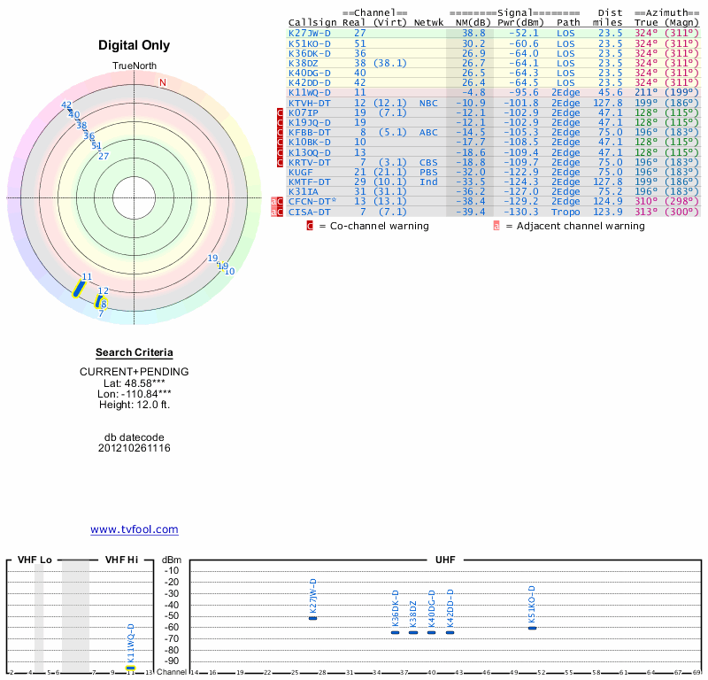The image size is (708, 680).
Task: Click channel 10 label on the radar plot
Action: (229, 271)
